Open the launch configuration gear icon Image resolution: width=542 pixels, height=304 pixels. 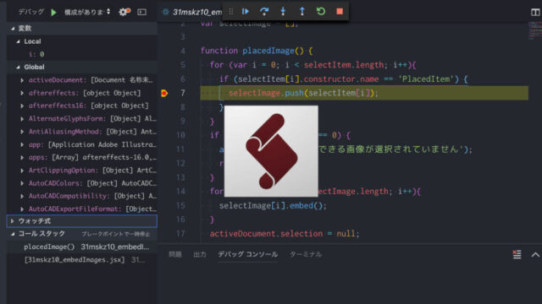coord(124,12)
